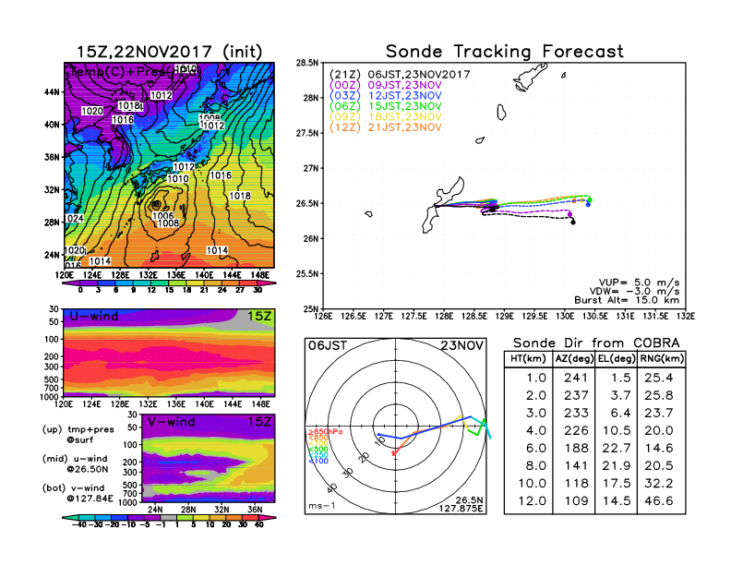This screenshot has height=565, width=731.
Task: Open the V-wind cross-section chart
Action: 209,458
